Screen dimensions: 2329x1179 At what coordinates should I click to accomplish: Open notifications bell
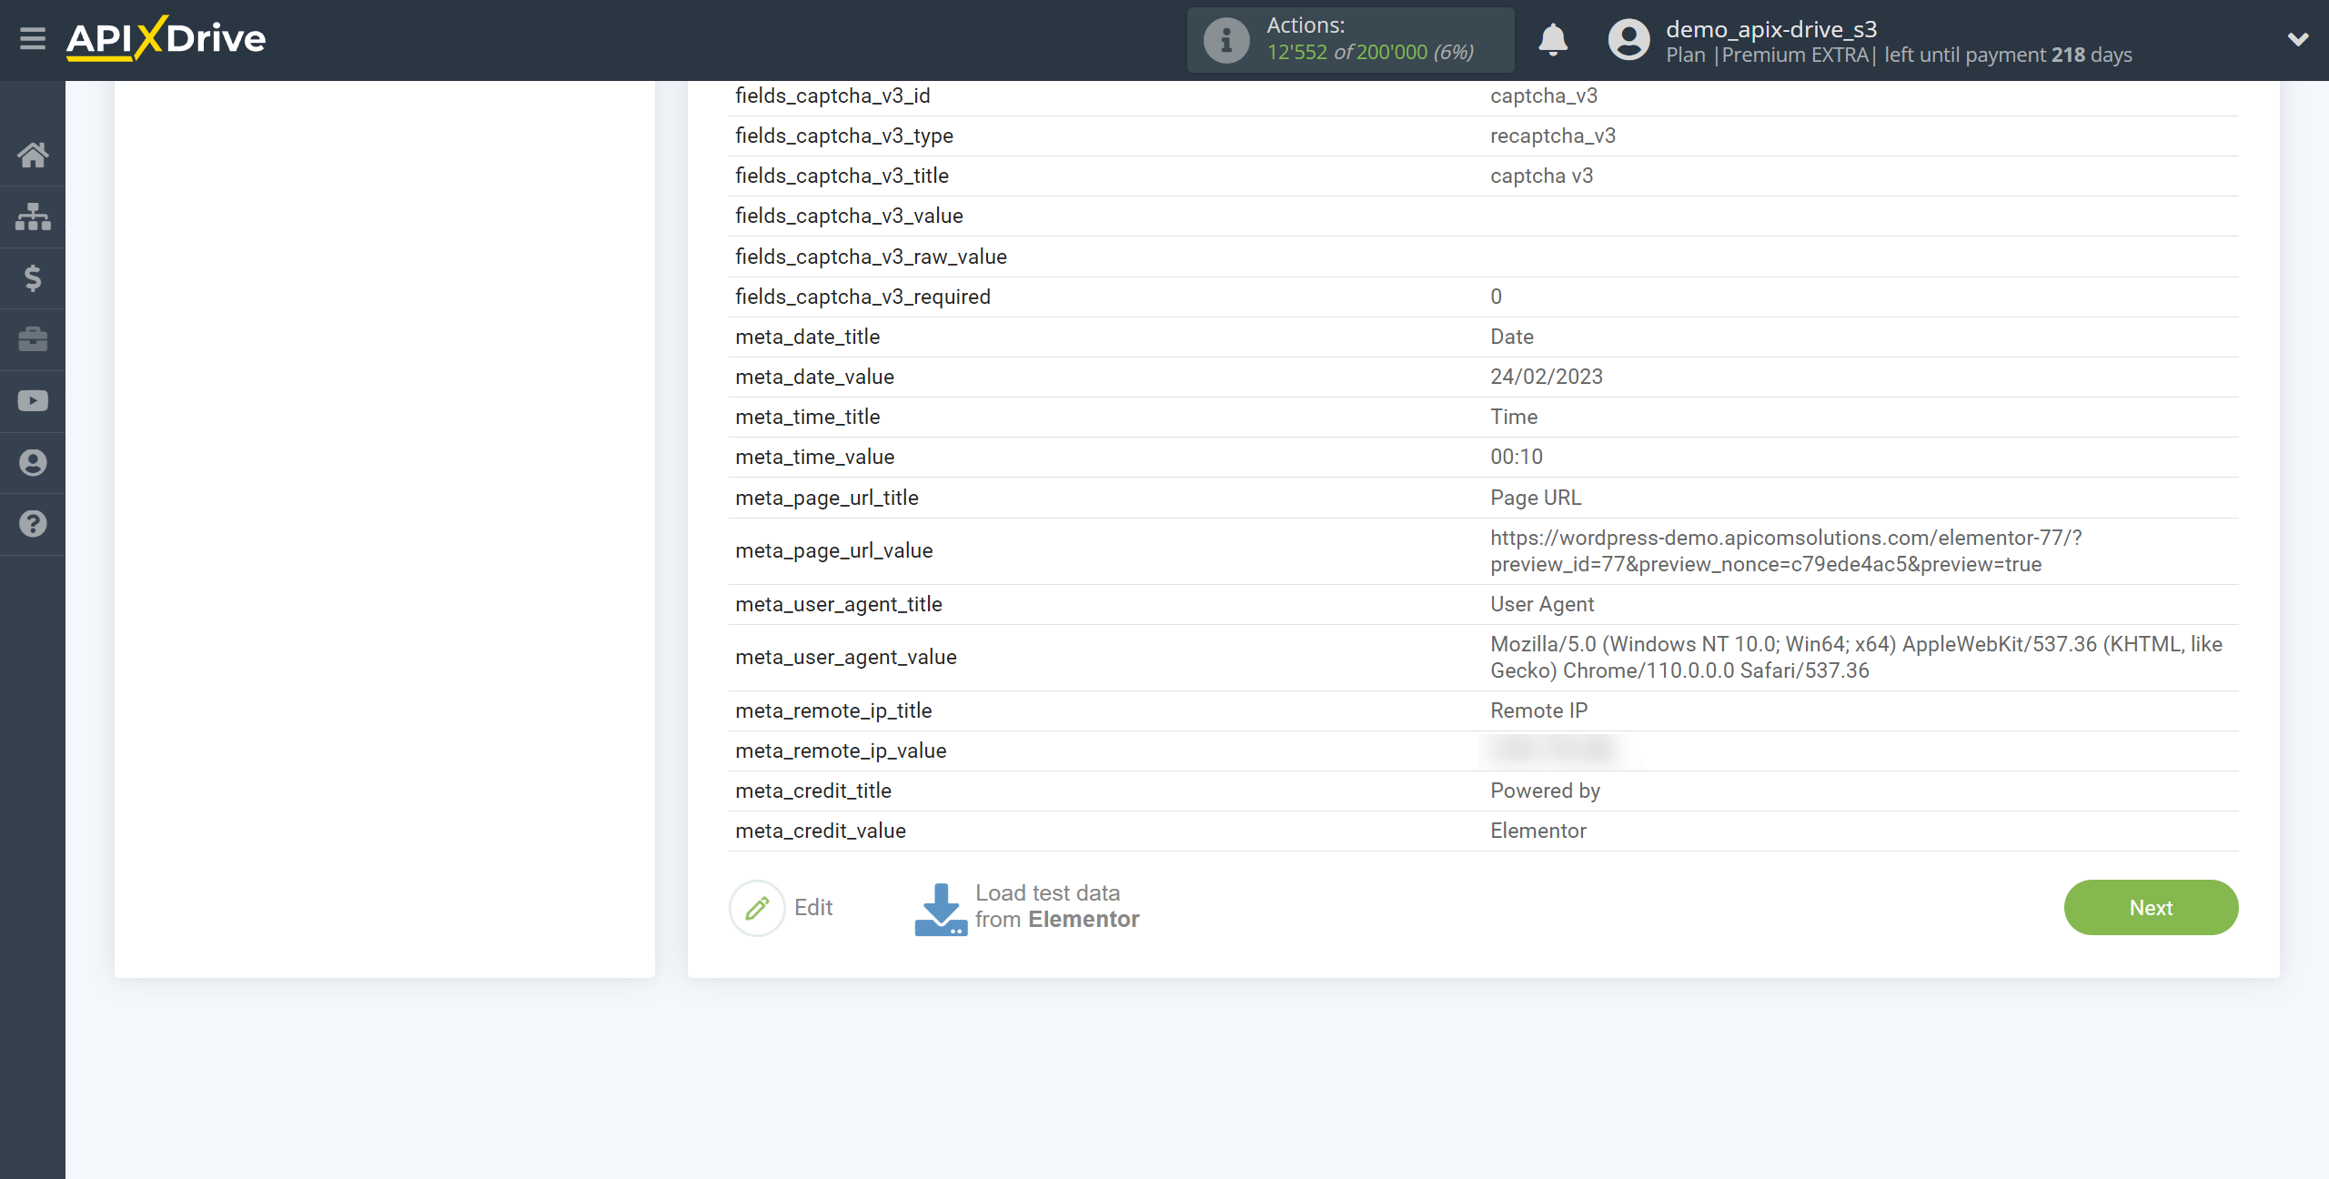(1553, 40)
